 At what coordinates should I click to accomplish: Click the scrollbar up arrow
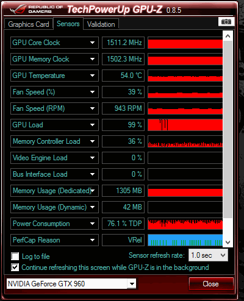[x=228, y=36]
